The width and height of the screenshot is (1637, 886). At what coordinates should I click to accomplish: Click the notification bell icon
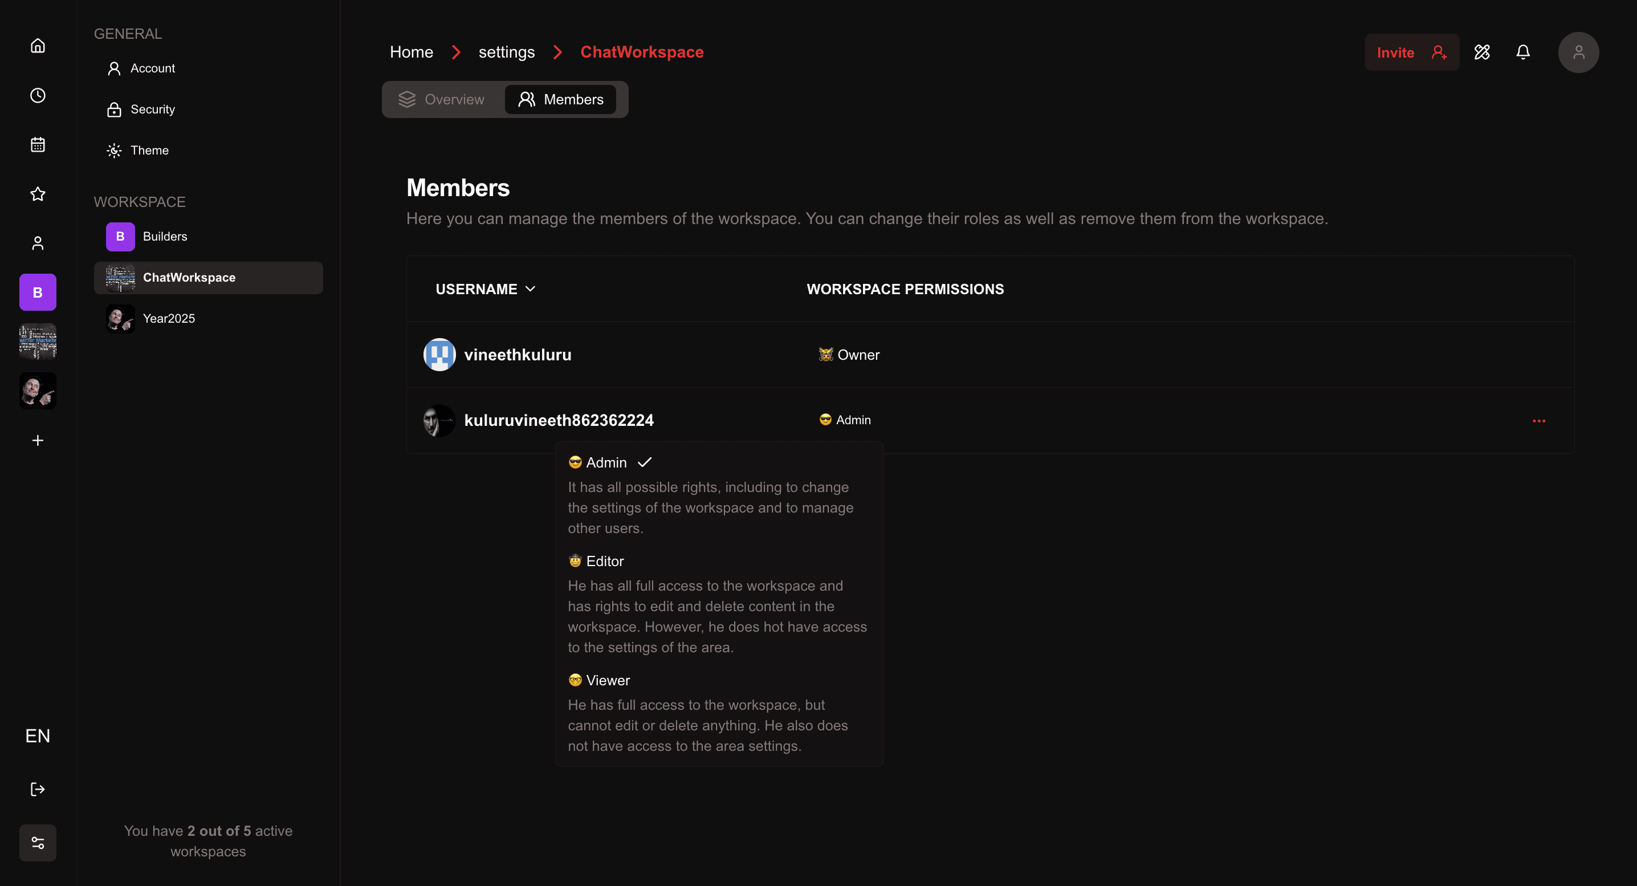pos(1523,52)
